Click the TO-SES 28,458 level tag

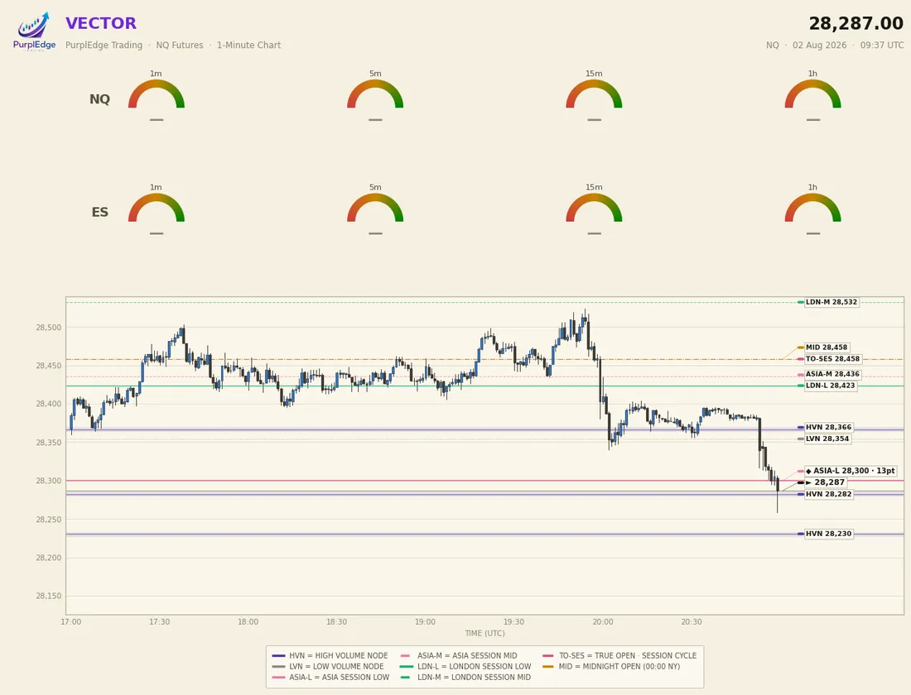[832, 359]
